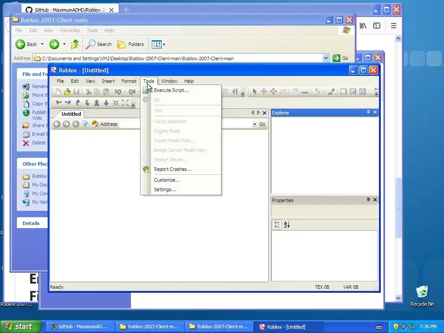Click the Cut scissors icon in Roblox toolbar
The height and width of the screenshot is (333, 444).
tap(88, 91)
